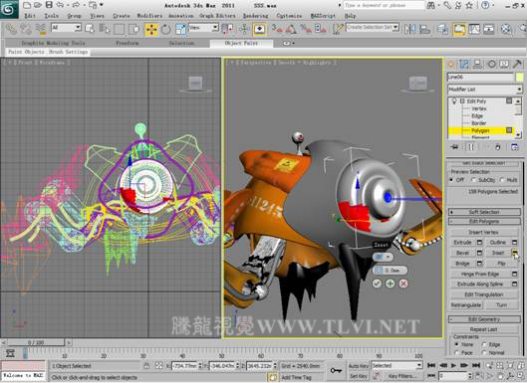
Task: Click the Open file folder icon in quick access toolbar
Action: click(x=38, y=5)
